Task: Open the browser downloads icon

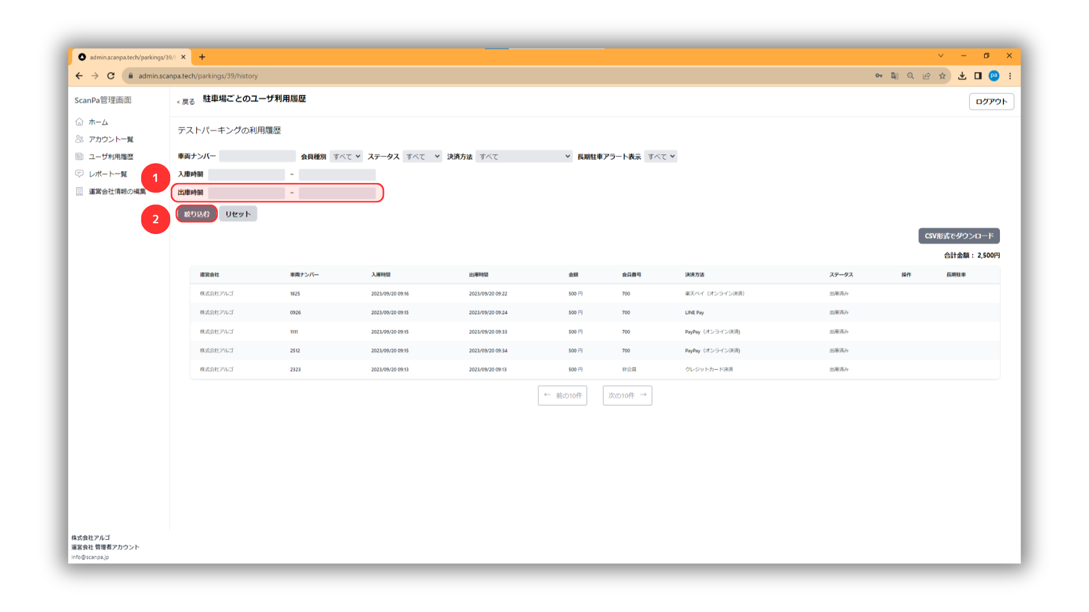Action: click(x=962, y=76)
